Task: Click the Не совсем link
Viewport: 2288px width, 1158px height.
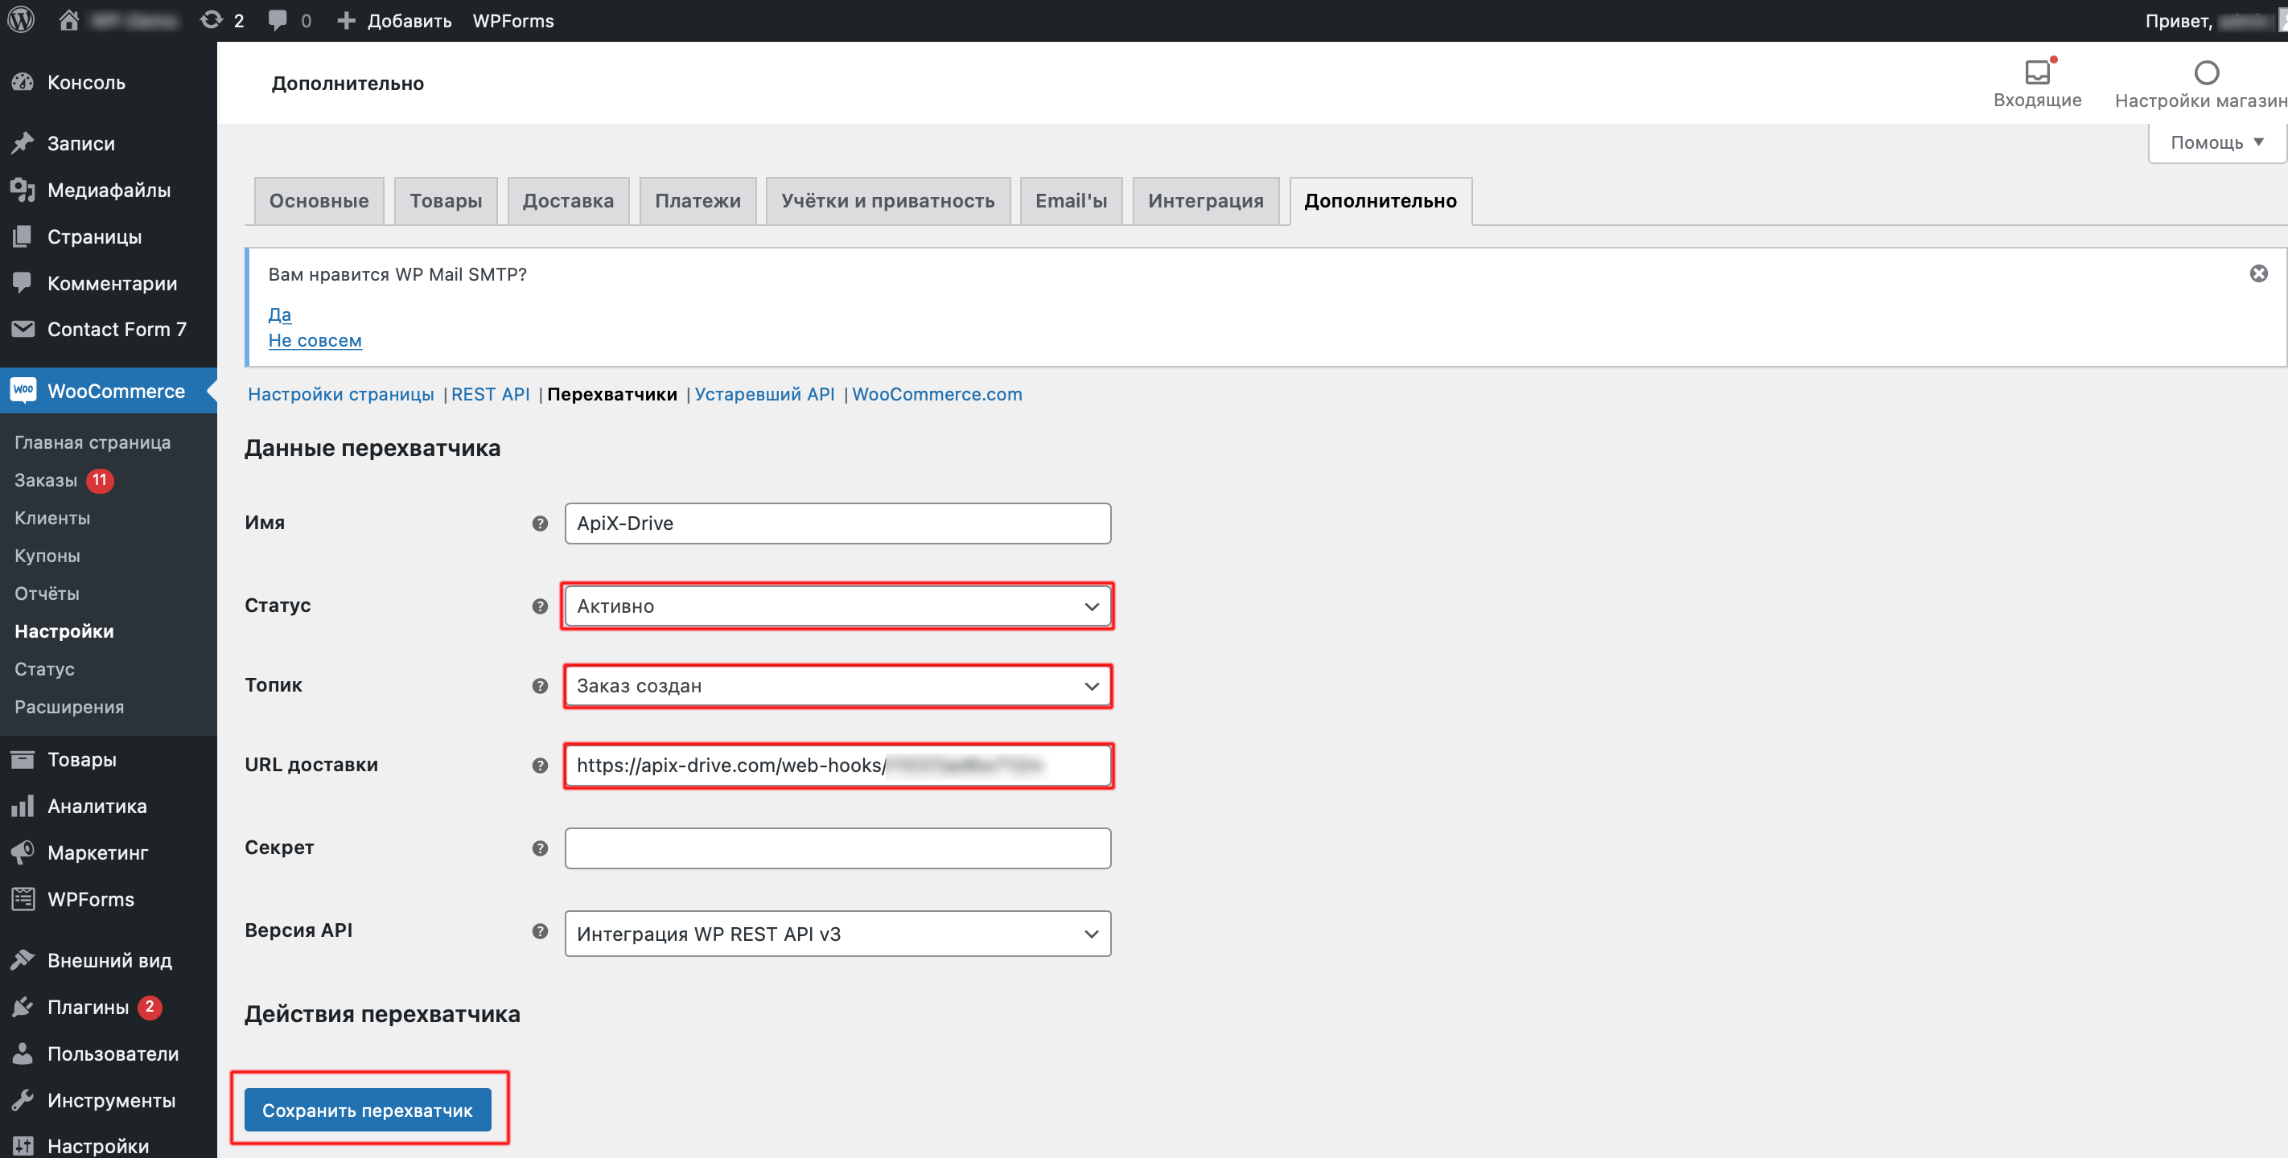Action: point(315,340)
